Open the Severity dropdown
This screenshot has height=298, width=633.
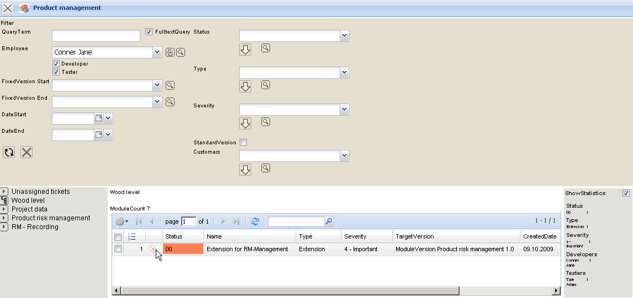[345, 110]
